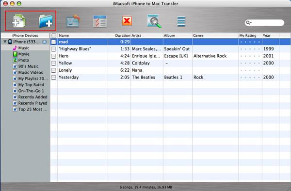Click the My Top Rated playlist icon
Viewport: 291px width, 191px height.
pos(15,84)
